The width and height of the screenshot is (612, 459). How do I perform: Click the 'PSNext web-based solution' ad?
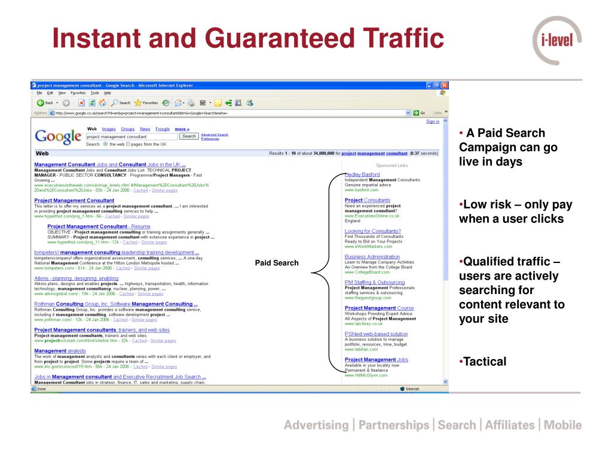[376, 334]
